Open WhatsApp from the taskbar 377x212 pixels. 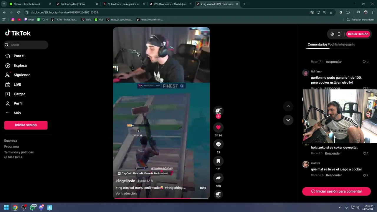(x=32, y=207)
